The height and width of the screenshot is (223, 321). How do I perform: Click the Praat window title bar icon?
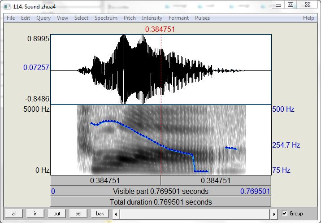(7, 7)
